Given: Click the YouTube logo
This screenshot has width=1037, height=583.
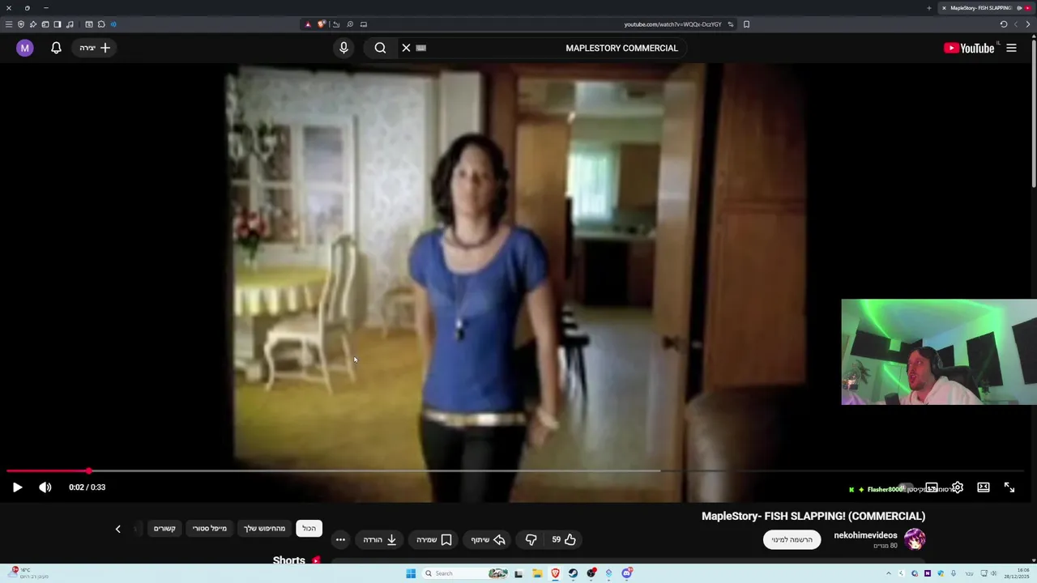Looking at the screenshot, I should pyautogui.click(x=969, y=48).
